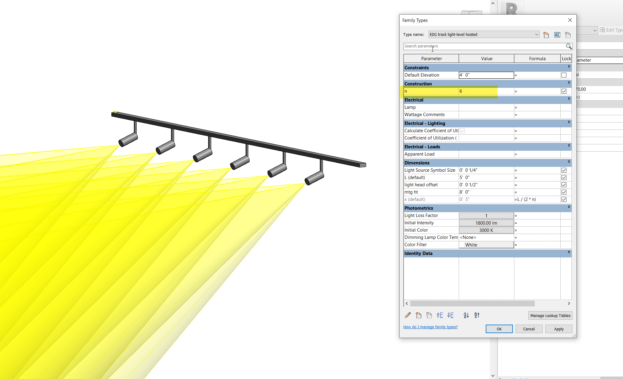The image size is (623, 379).
Task: Click the Formula column header
Action: [x=537, y=58]
